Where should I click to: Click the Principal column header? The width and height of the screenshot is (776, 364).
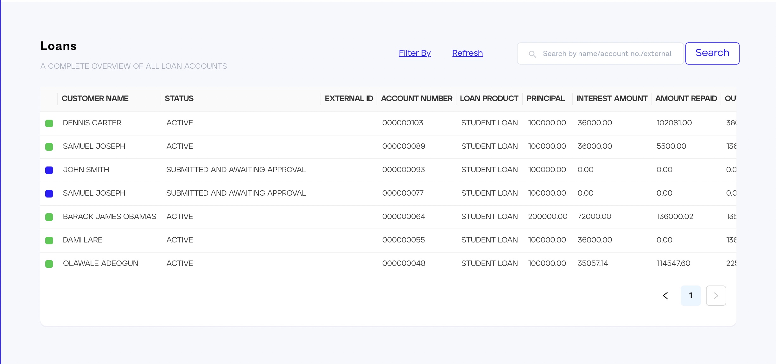[545, 99]
